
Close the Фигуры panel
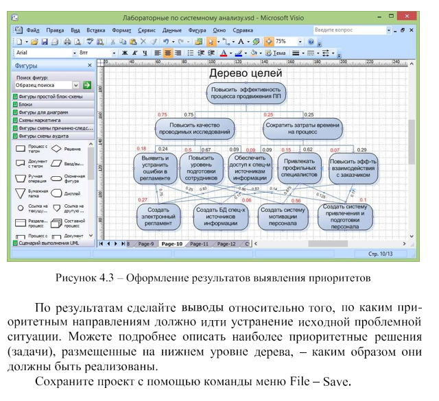(x=90, y=65)
